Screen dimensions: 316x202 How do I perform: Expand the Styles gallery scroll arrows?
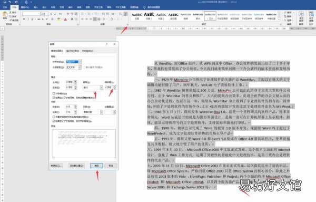click(279, 16)
